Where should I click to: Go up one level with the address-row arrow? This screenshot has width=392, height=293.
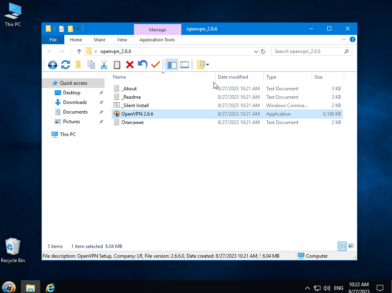coord(79,51)
